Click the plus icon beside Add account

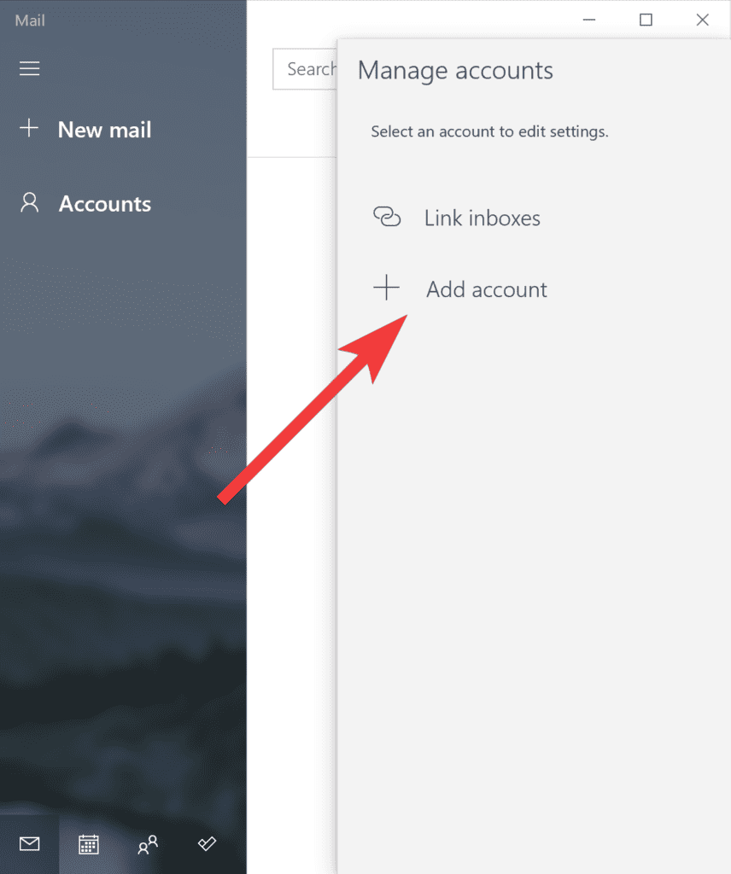387,288
